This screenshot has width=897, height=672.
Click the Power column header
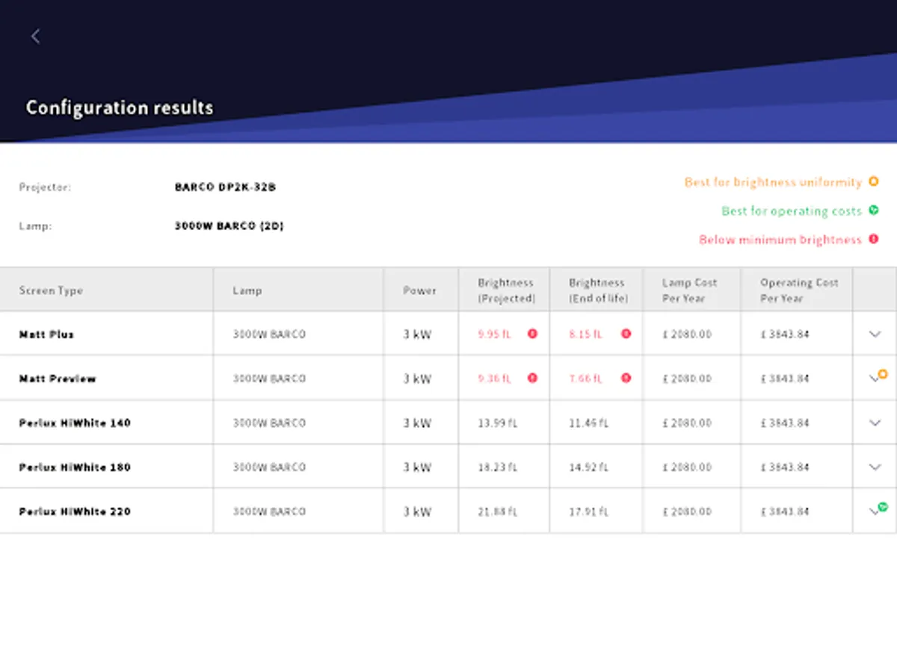(x=419, y=290)
